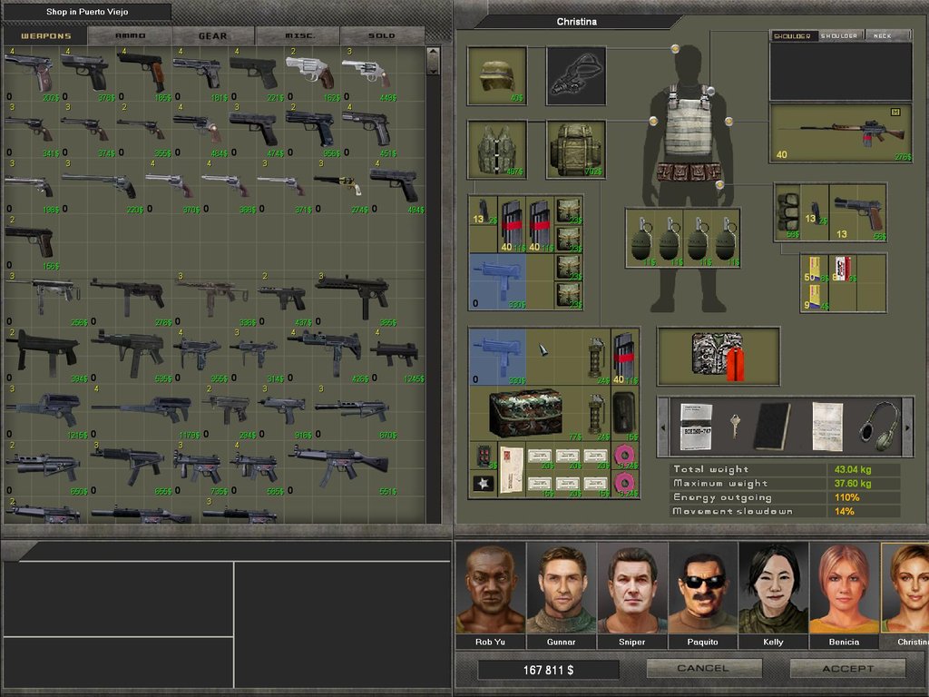Select the headphones quest item
The width and height of the screenshot is (929, 697).
coord(878,426)
